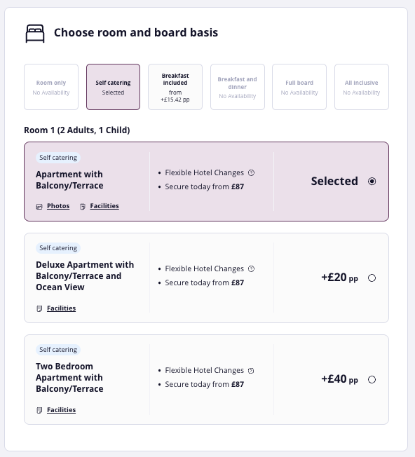Open Facilities link for Two Bedroom Apartment
The height and width of the screenshot is (457, 415).
click(x=62, y=410)
